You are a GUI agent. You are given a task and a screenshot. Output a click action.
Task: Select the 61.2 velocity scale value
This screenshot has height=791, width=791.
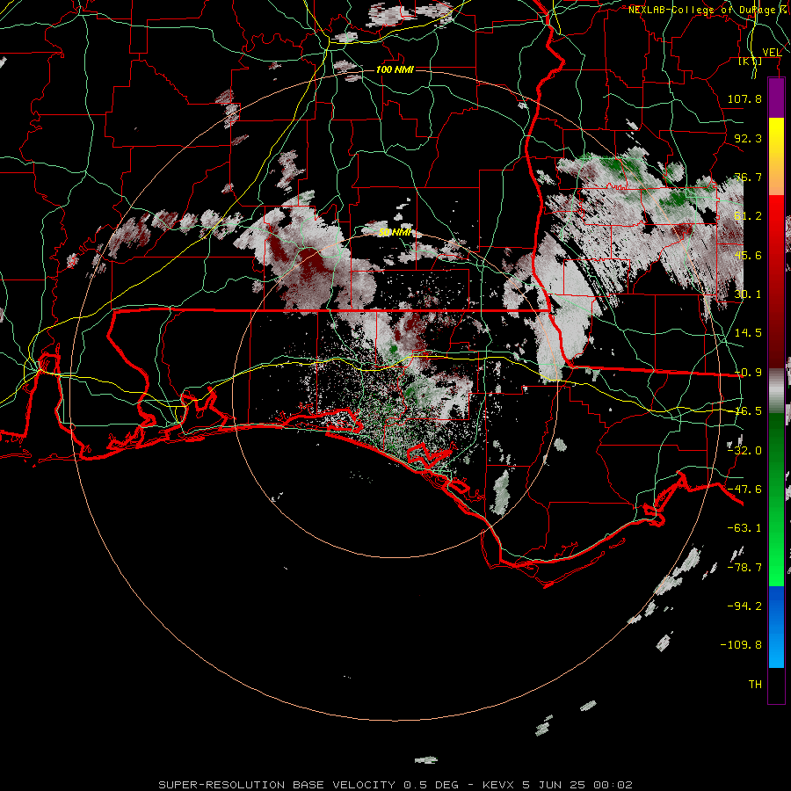pos(748,216)
